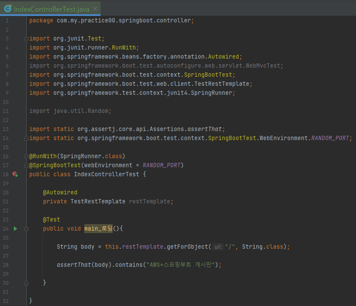This screenshot has height=306, width=356.
Task: Click line number 18 in the gutter
Action: point(6,175)
